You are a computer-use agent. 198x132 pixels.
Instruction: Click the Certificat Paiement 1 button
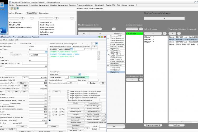tap(93, 109)
